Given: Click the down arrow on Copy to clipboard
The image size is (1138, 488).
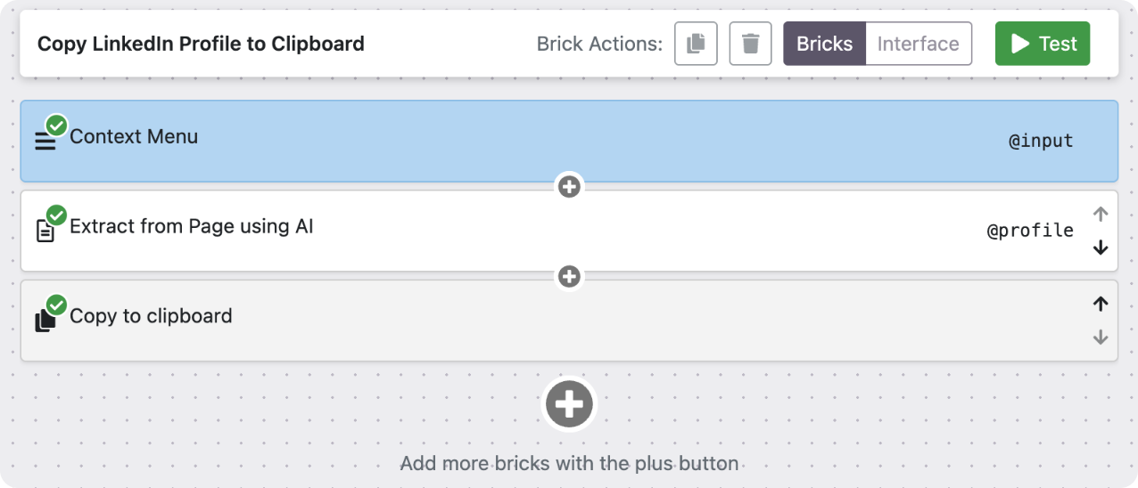Looking at the screenshot, I should click(x=1101, y=338).
